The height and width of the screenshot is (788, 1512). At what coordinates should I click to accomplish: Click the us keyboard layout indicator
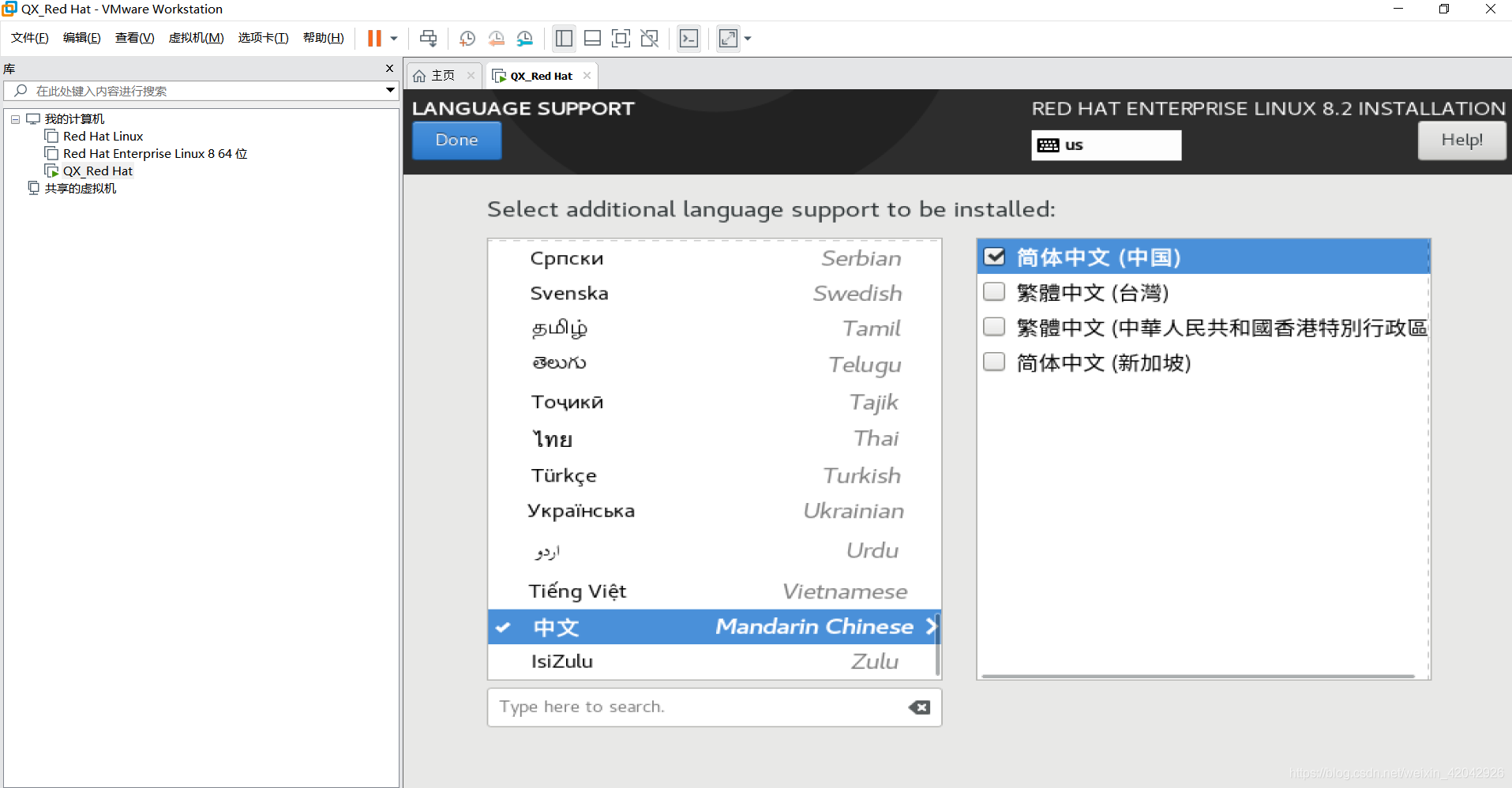point(1106,145)
